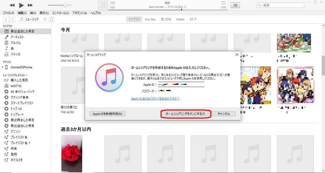Open the コントロール(C) menu
The height and width of the screenshot is (173, 325).
point(60,13)
